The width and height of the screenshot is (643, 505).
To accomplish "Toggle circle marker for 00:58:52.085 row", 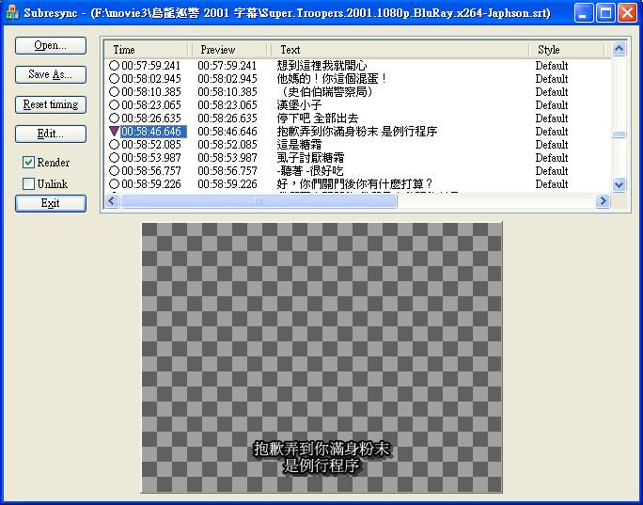I will (x=114, y=145).
